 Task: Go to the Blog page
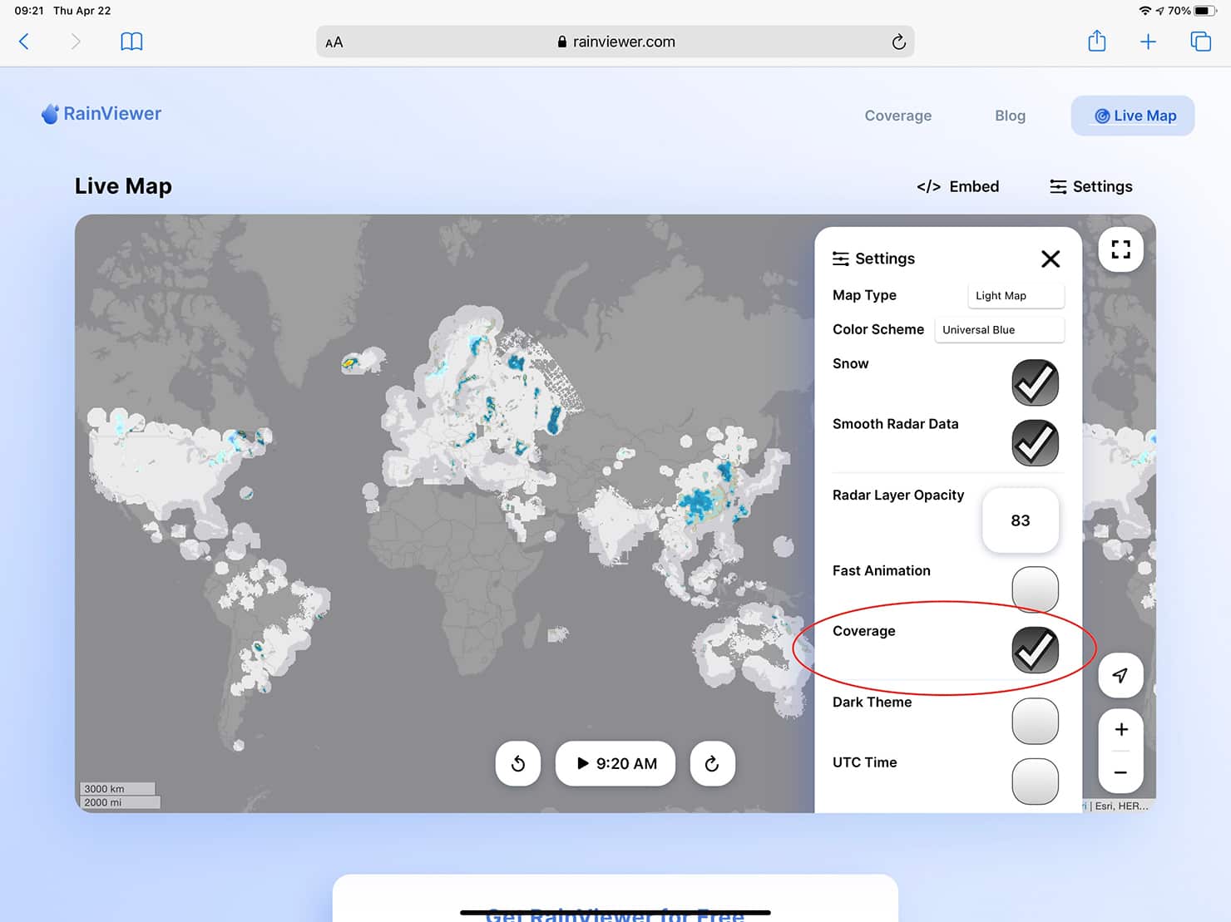1010,116
